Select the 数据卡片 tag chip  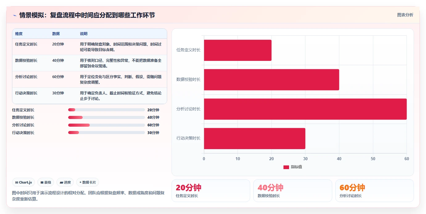tap(88, 182)
